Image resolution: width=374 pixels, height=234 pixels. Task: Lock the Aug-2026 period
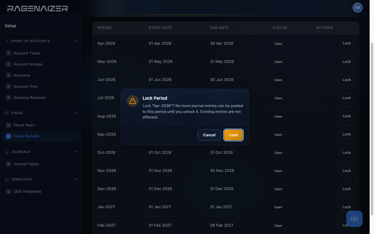pos(347,116)
